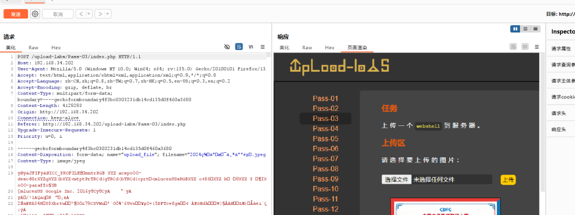This screenshot has height=215, width=575.
Task: Click the uploaded CDFC certificate image thumbnail
Action: coord(445,207)
